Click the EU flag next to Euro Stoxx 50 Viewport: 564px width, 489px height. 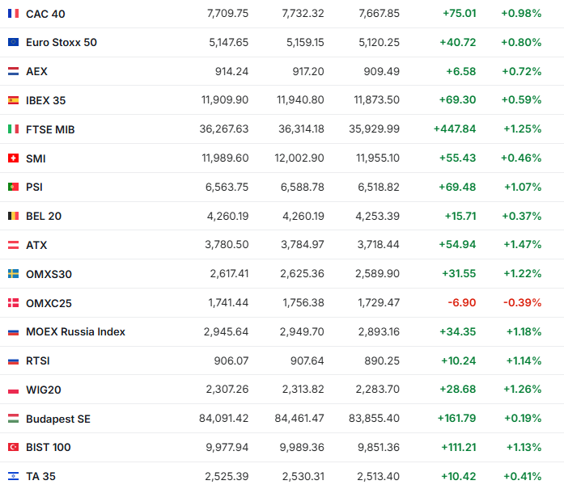(13, 42)
